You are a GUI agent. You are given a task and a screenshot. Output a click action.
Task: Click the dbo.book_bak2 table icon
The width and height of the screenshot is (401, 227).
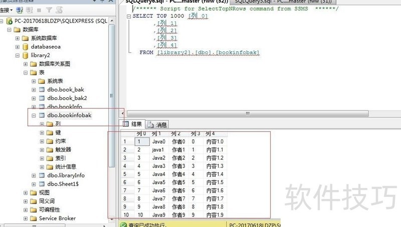tap(42, 98)
